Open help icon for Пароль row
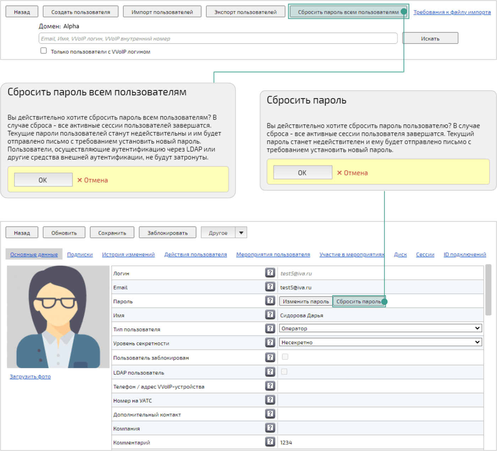The height and width of the screenshot is (451, 497). coord(270,301)
